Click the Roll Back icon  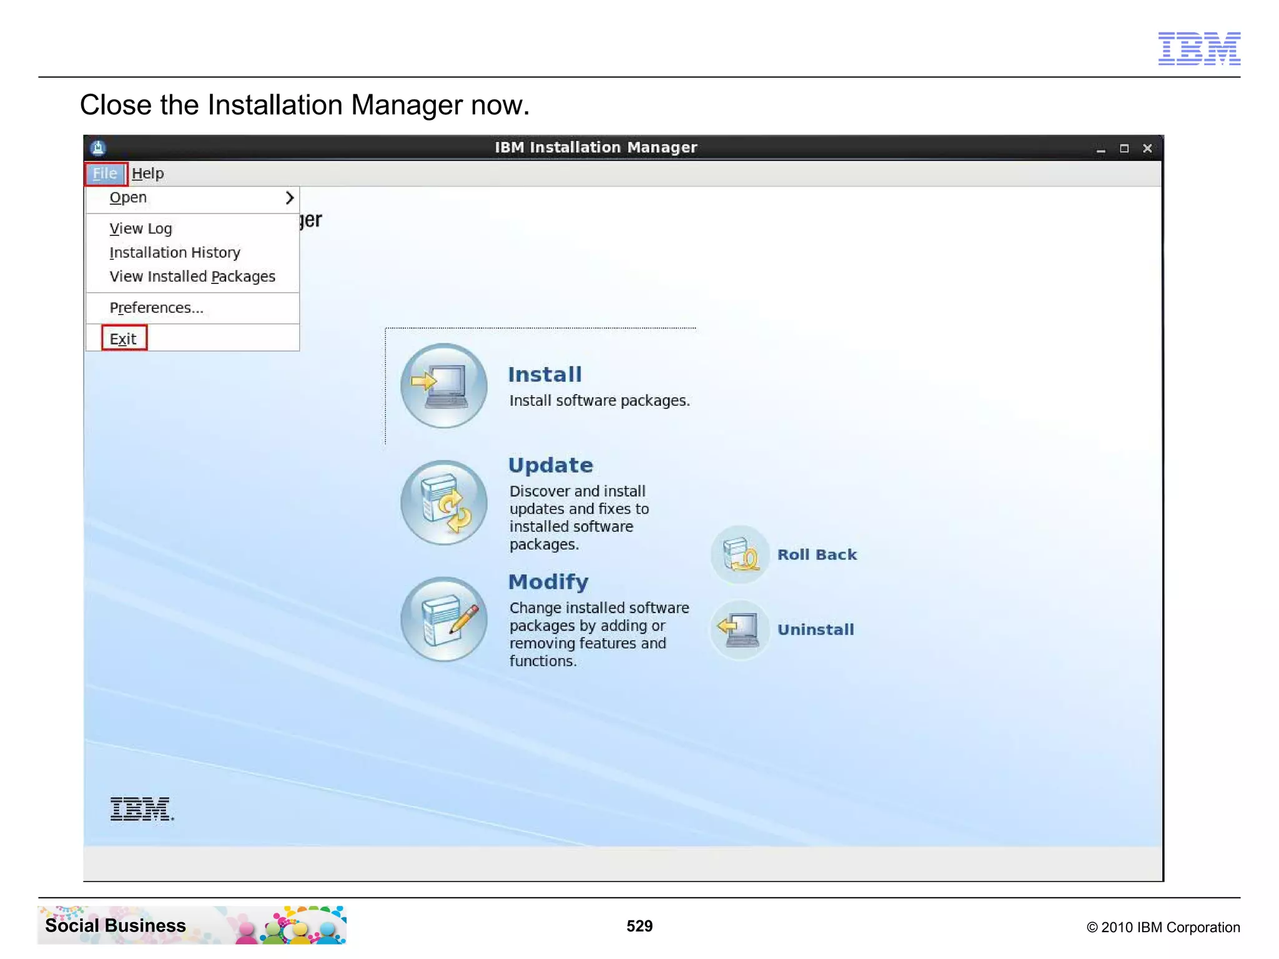[x=740, y=554]
